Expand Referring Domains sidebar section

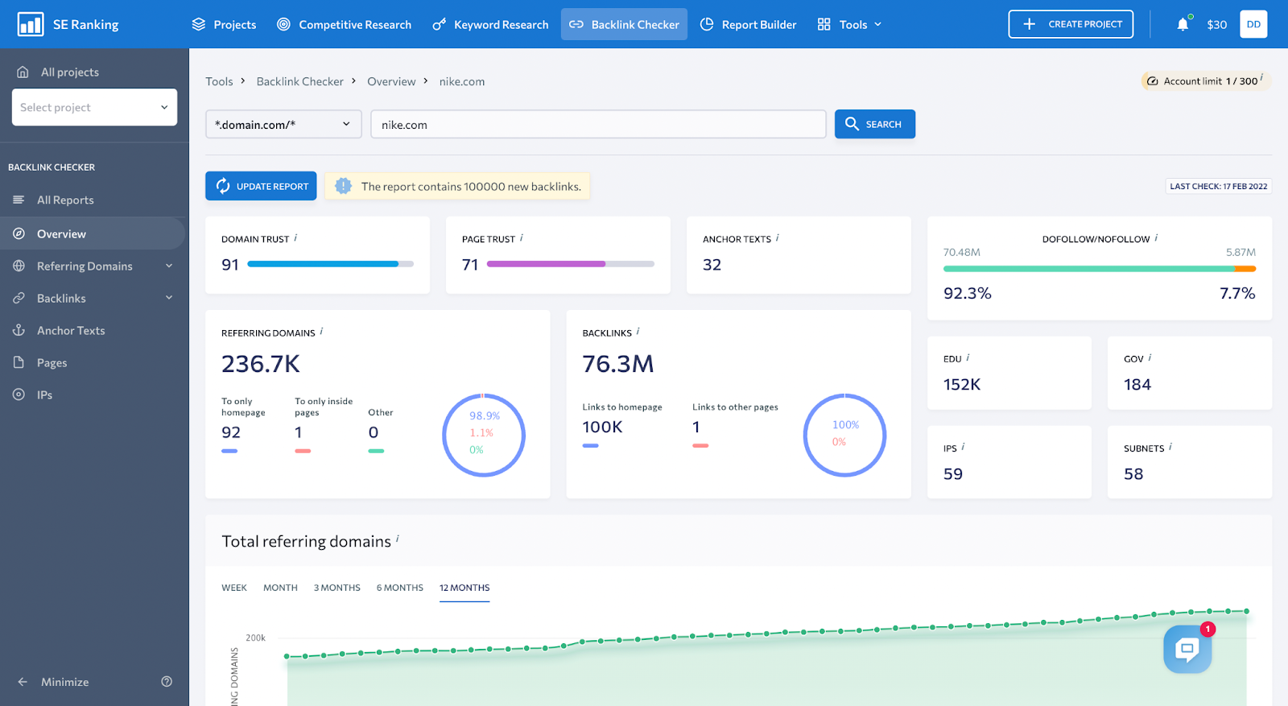pos(169,266)
